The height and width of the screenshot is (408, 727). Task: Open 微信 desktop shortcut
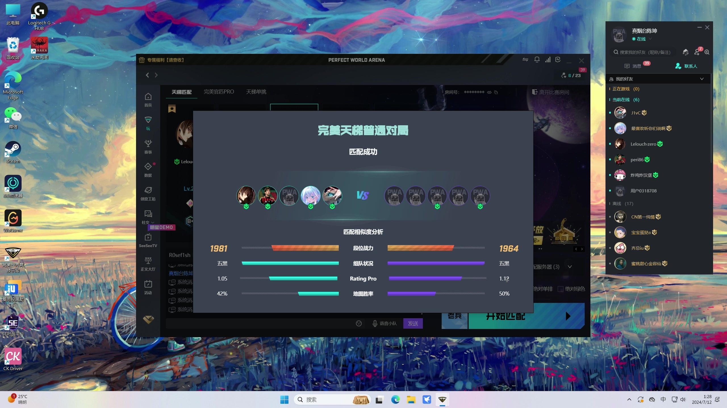[x=13, y=118]
